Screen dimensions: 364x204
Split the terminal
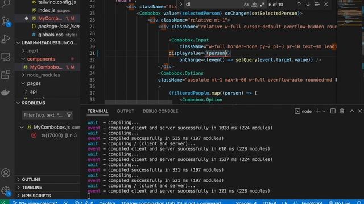pyautogui.click(x=333, y=111)
